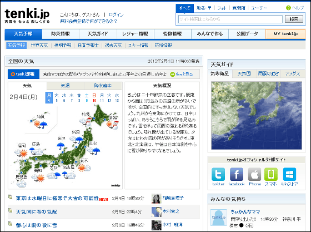Open the レジャー情報 navigation tab
Screen dimensions: 311x232
pos(136,34)
